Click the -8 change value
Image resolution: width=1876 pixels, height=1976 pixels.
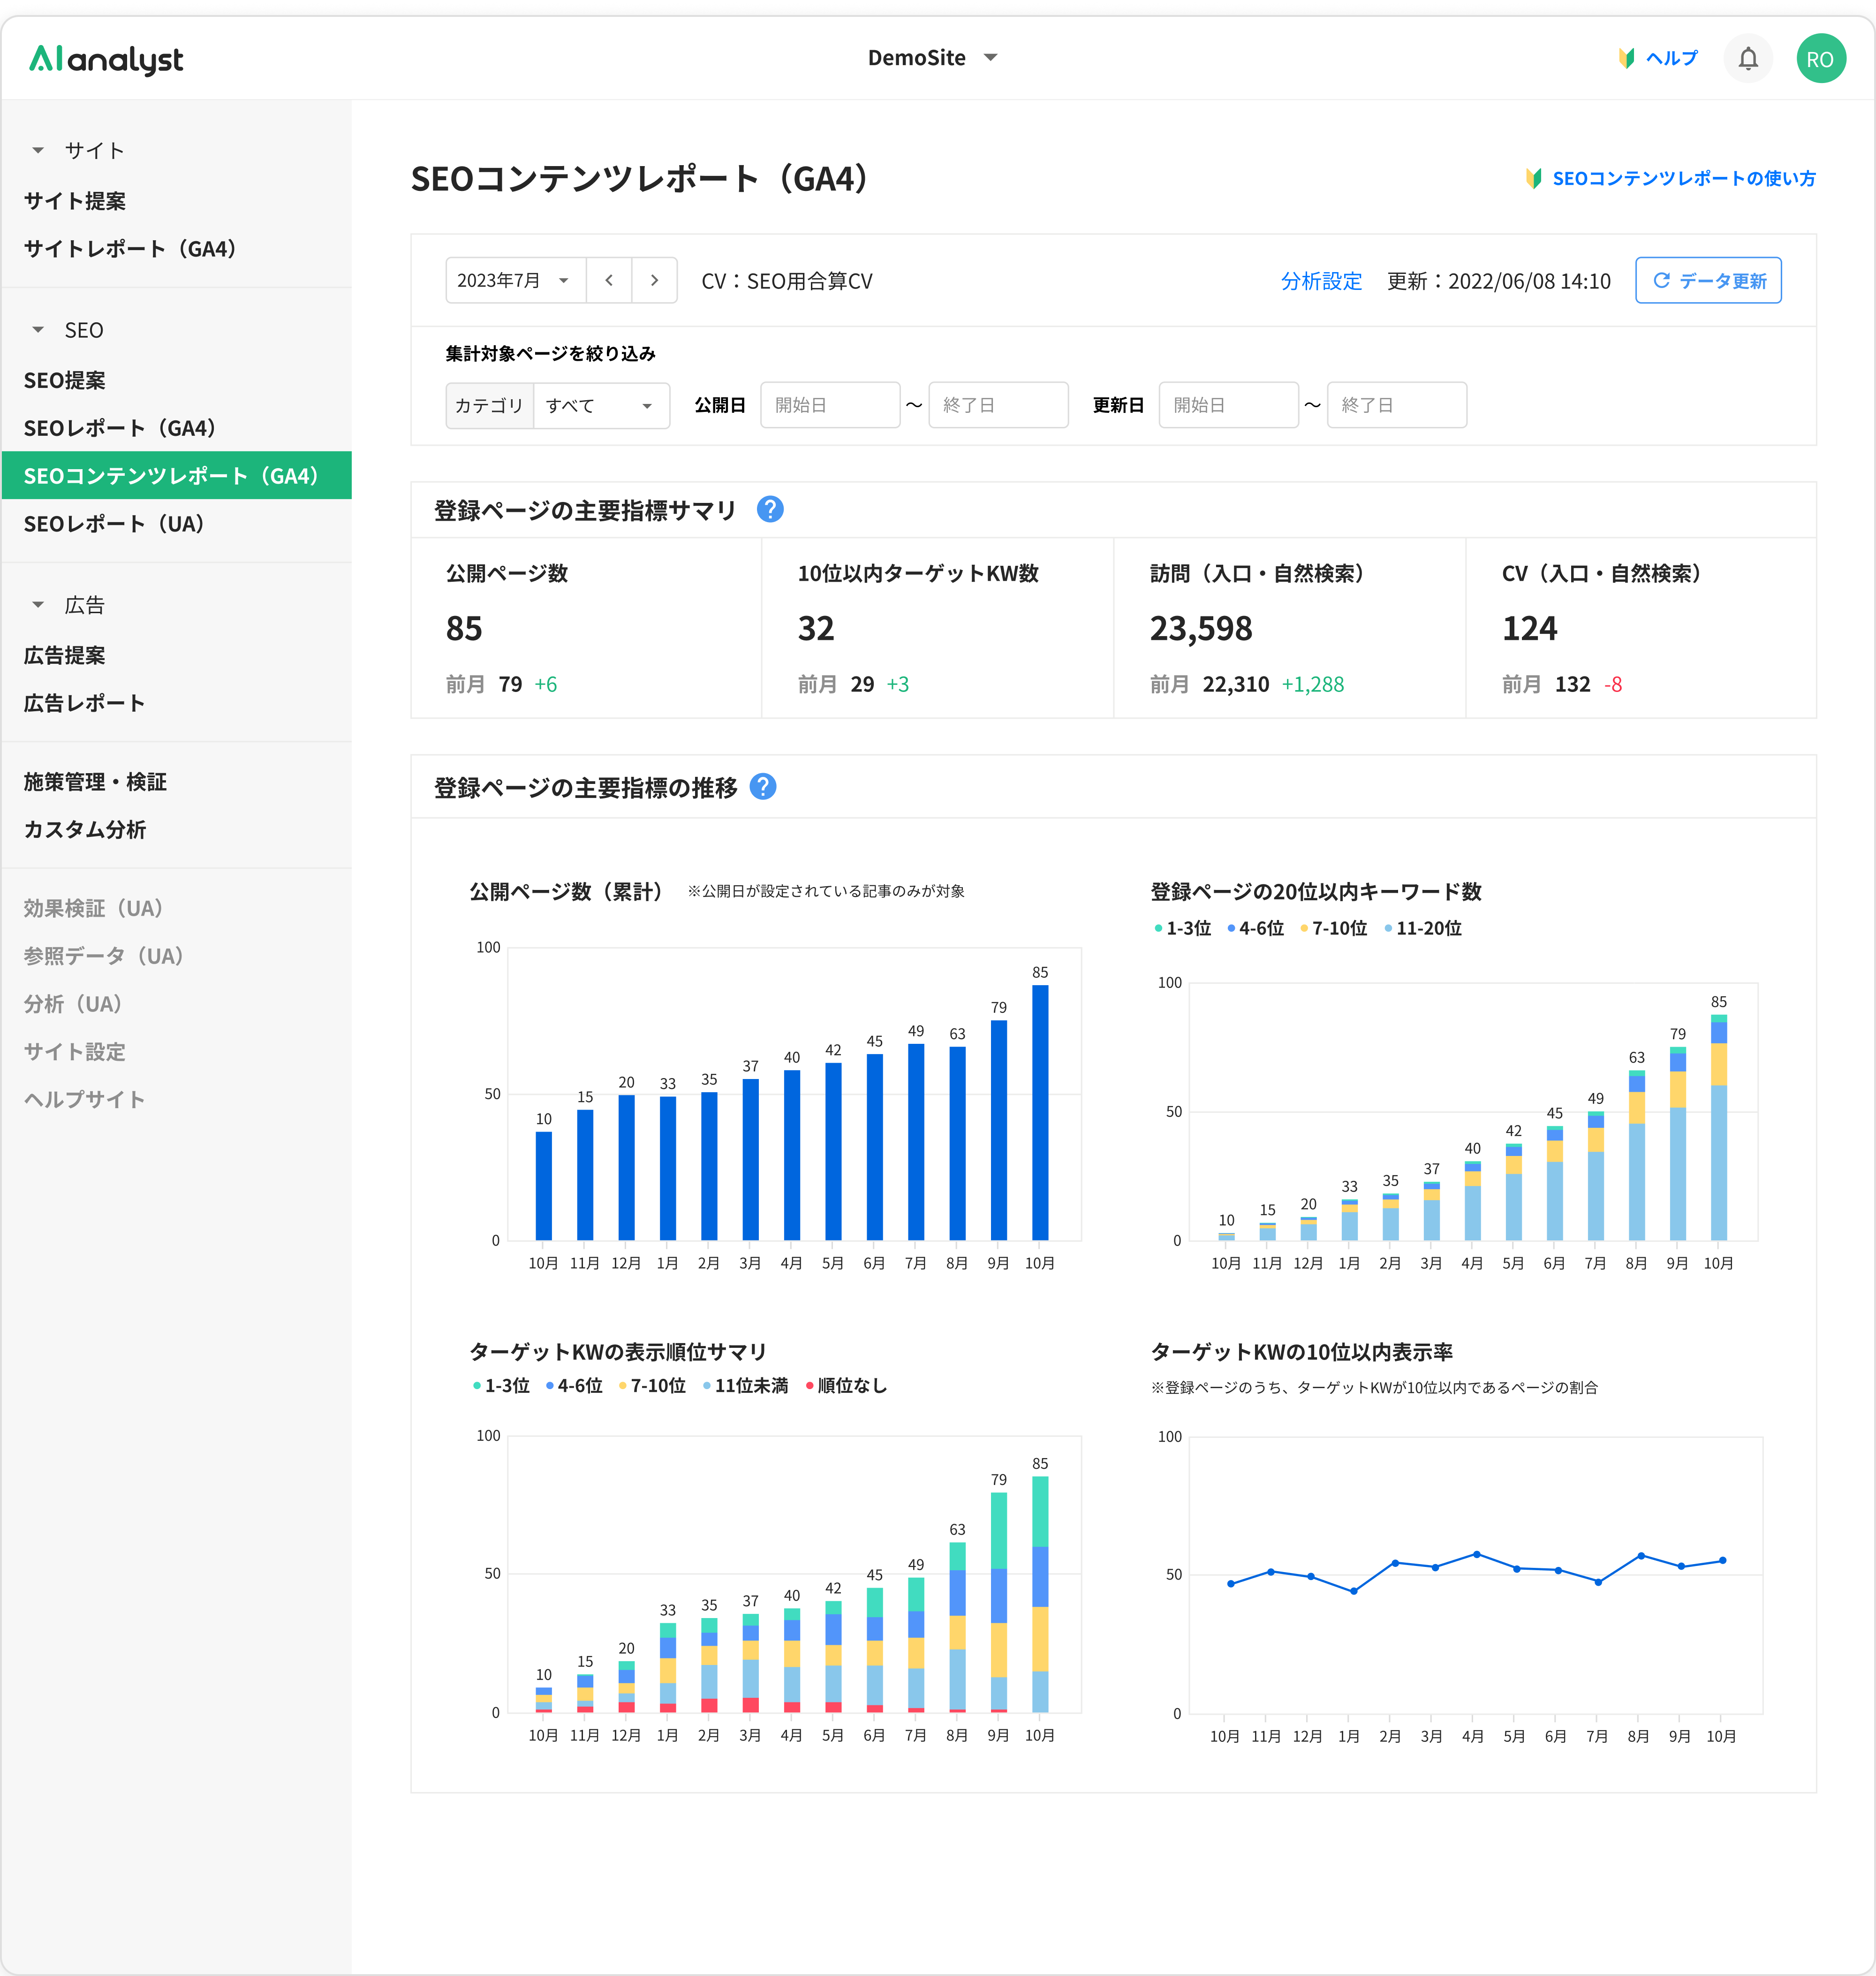1613,684
